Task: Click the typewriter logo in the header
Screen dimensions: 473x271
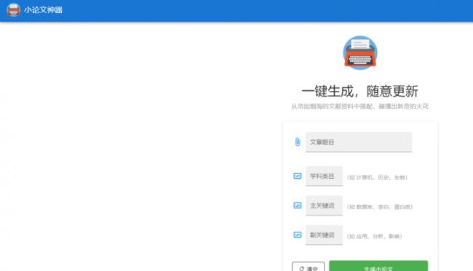Action: 13,10
